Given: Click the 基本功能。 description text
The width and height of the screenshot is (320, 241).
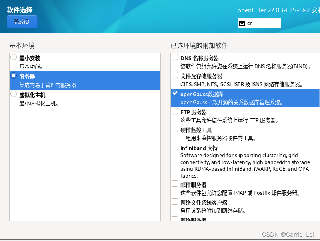Looking at the screenshot, I should (x=31, y=67).
